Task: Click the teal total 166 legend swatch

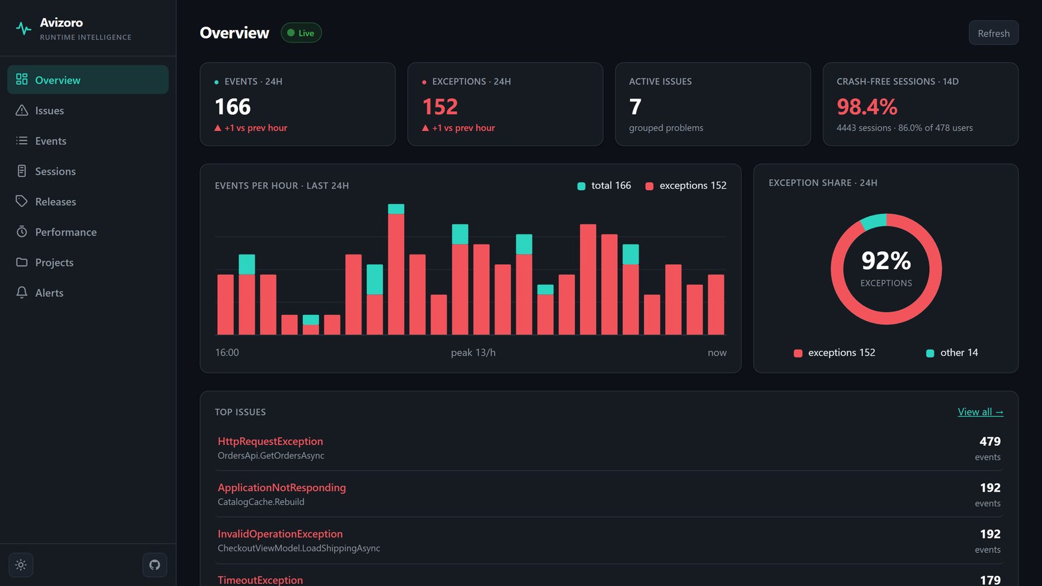Action: tap(581, 186)
